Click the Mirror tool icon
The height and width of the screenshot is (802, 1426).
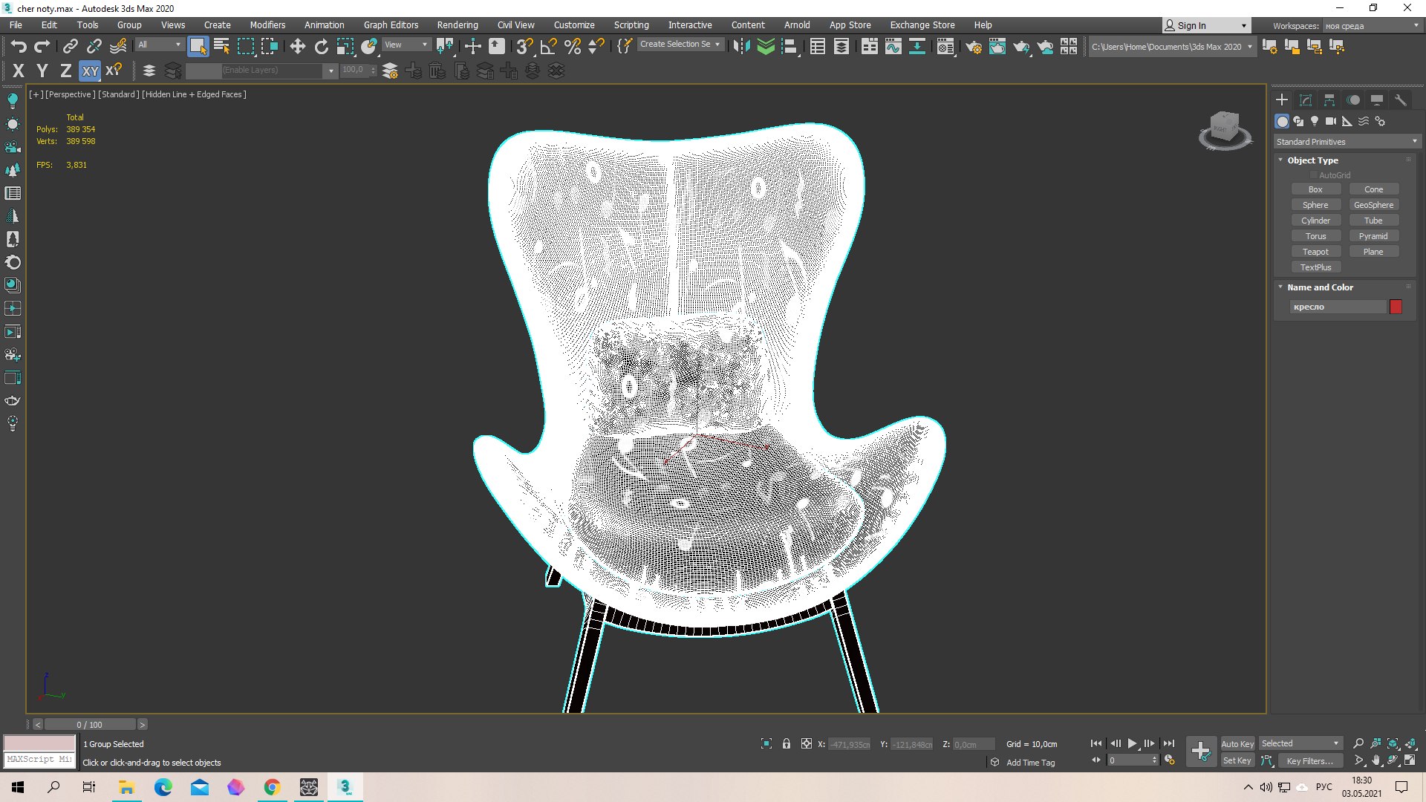(741, 47)
